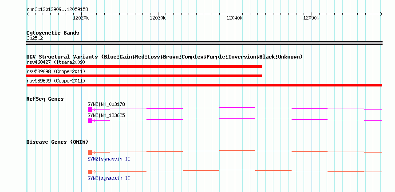
Task: Click the Disease Genes (OMIM) track title
Action: [57, 142]
